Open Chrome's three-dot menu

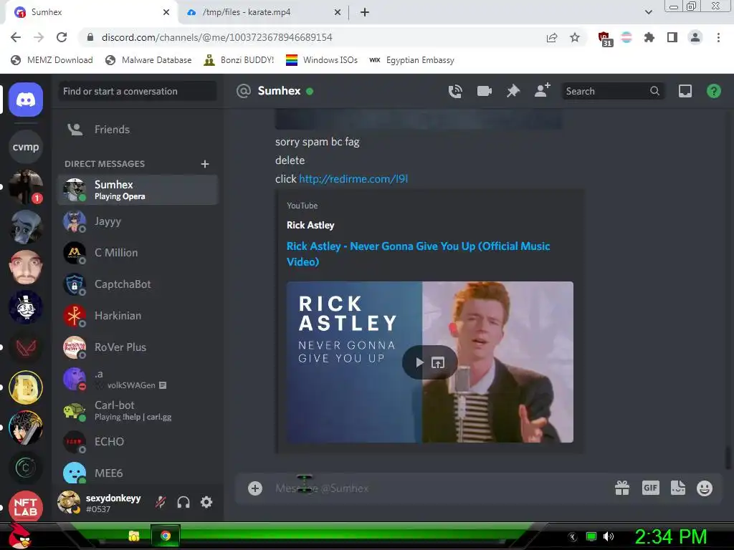pyautogui.click(x=718, y=37)
